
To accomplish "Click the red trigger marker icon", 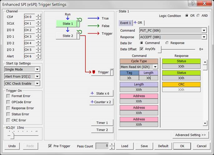I will pyautogui.click(x=94, y=72).
